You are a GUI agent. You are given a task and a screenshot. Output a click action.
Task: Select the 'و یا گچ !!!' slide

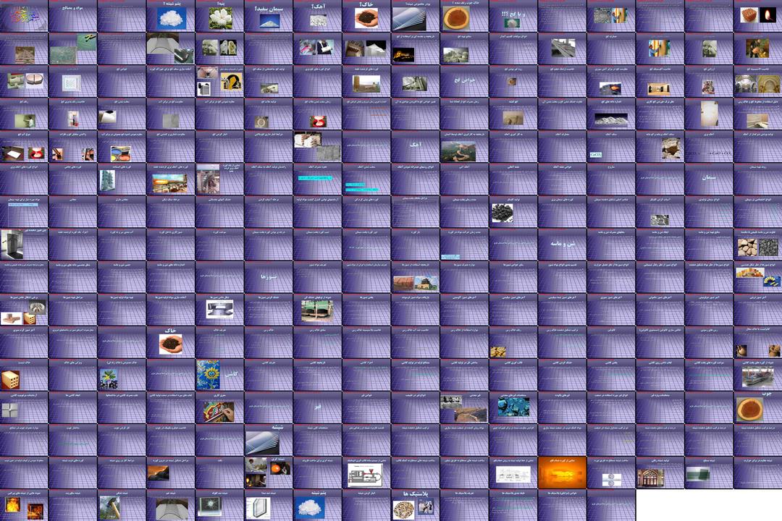pyautogui.click(x=513, y=16)
